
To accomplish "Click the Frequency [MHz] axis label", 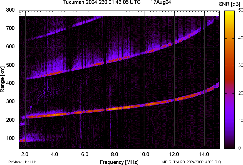I will point(119,162).
